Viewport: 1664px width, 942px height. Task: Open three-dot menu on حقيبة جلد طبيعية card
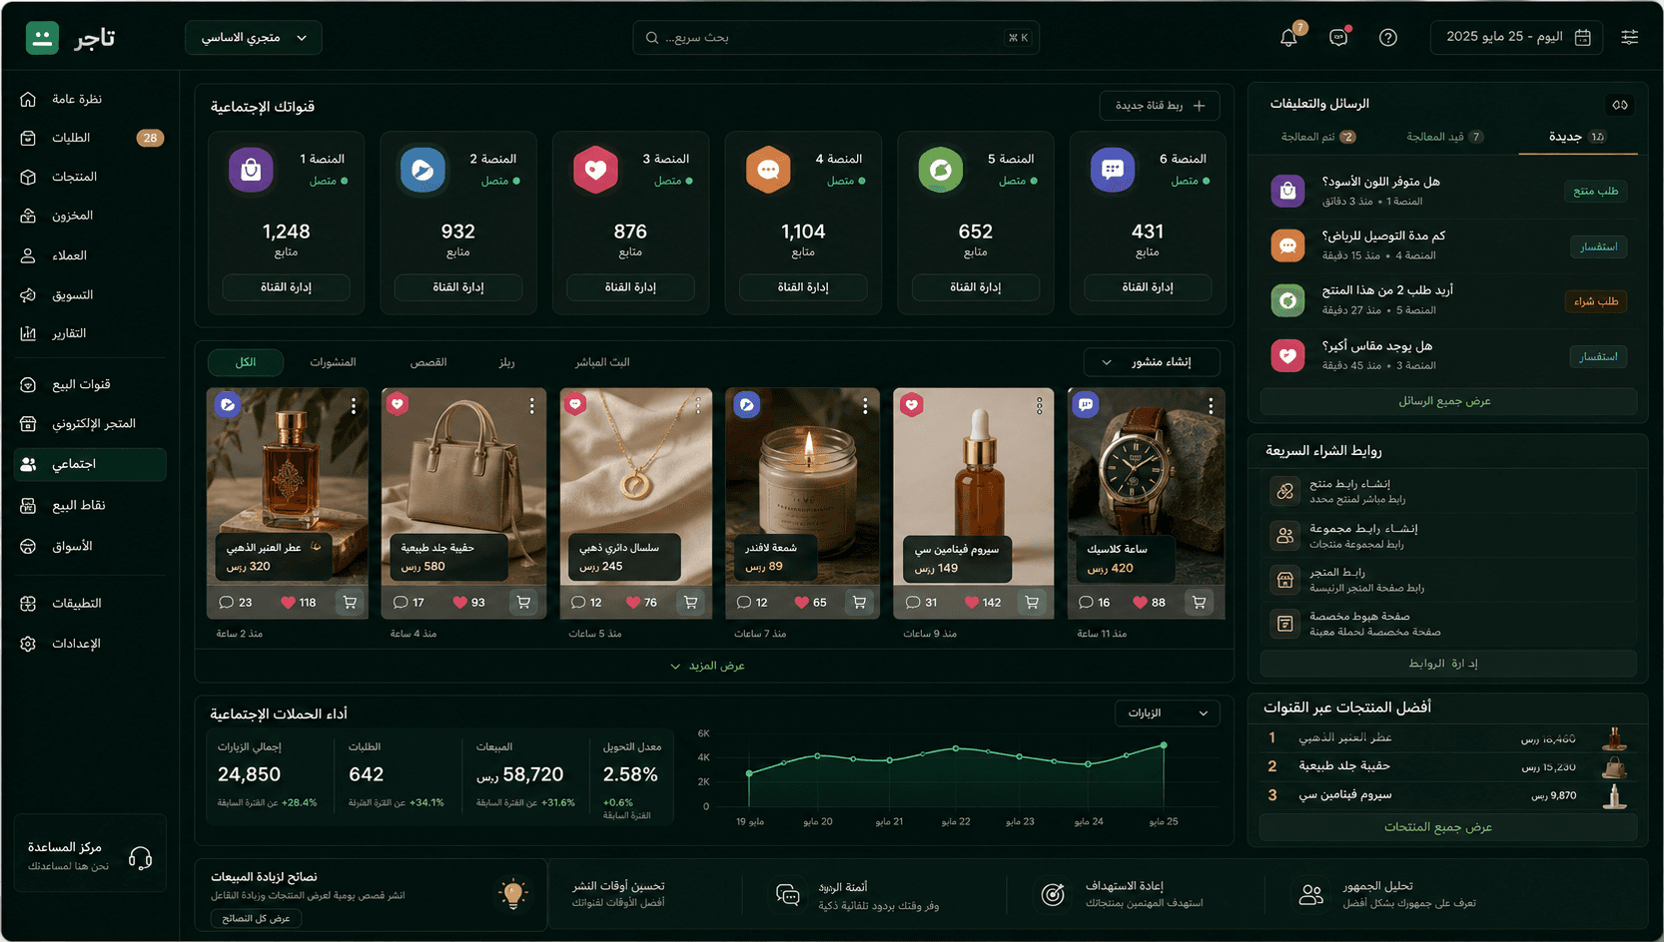(x=531, y=406)
